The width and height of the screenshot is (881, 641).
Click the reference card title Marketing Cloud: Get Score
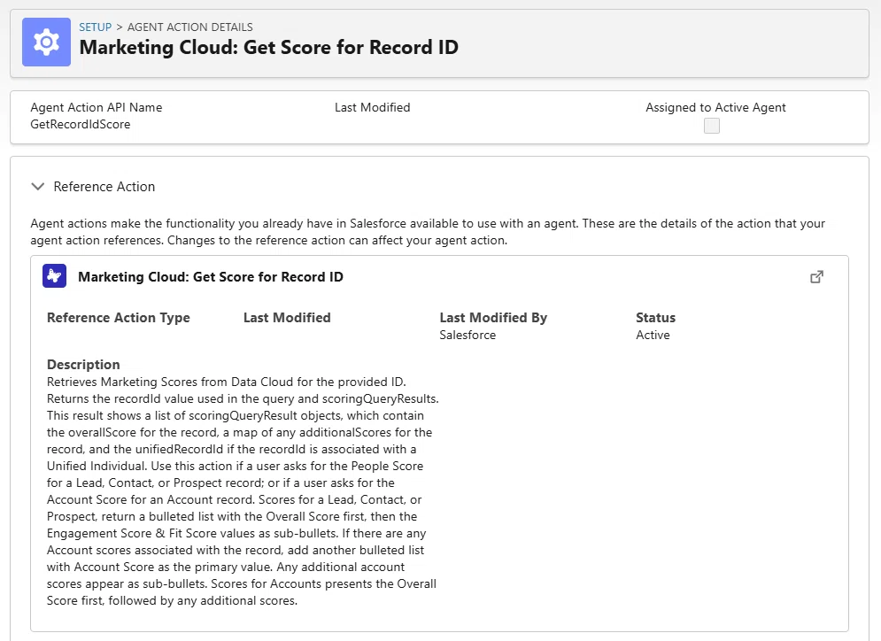click(x=210, y=277)
